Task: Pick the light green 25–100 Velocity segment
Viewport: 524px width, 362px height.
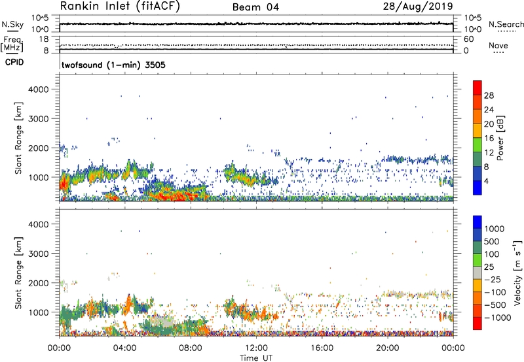Action: click(x=477, y=260)
